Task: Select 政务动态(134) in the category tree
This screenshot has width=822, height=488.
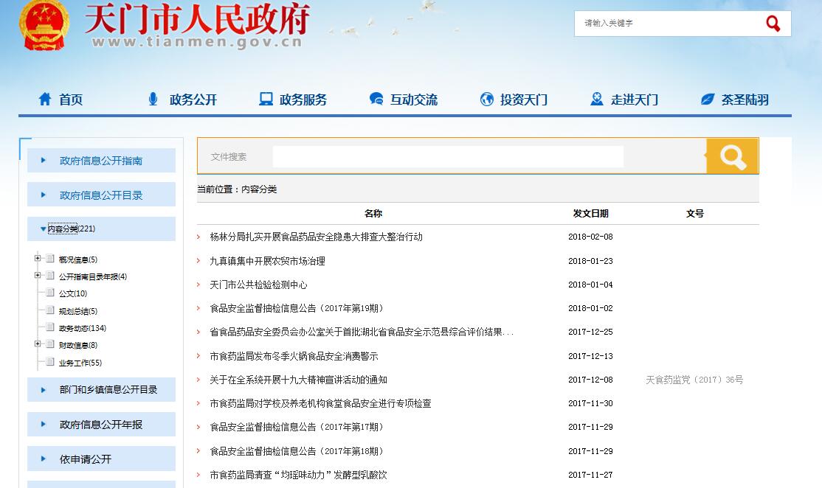Action: (82, 328)
